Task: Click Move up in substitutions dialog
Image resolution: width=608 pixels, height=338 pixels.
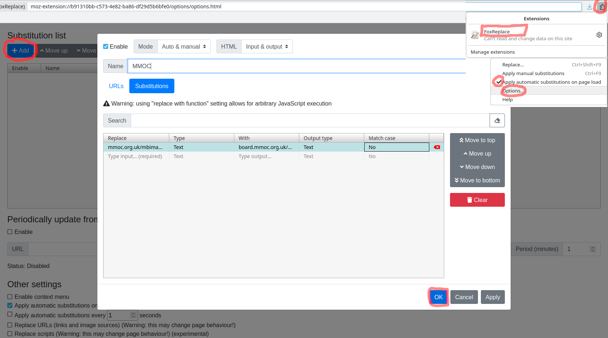Action: click(x=477, y=153)
